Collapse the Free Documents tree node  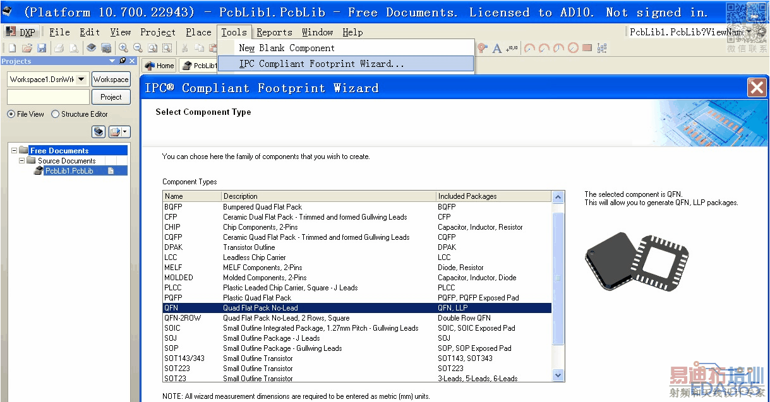click(x=15, y=151)
